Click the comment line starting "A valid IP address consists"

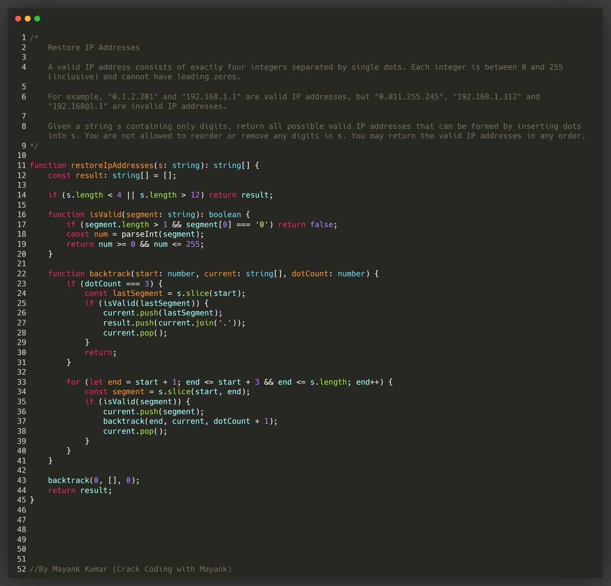[305, 67]
